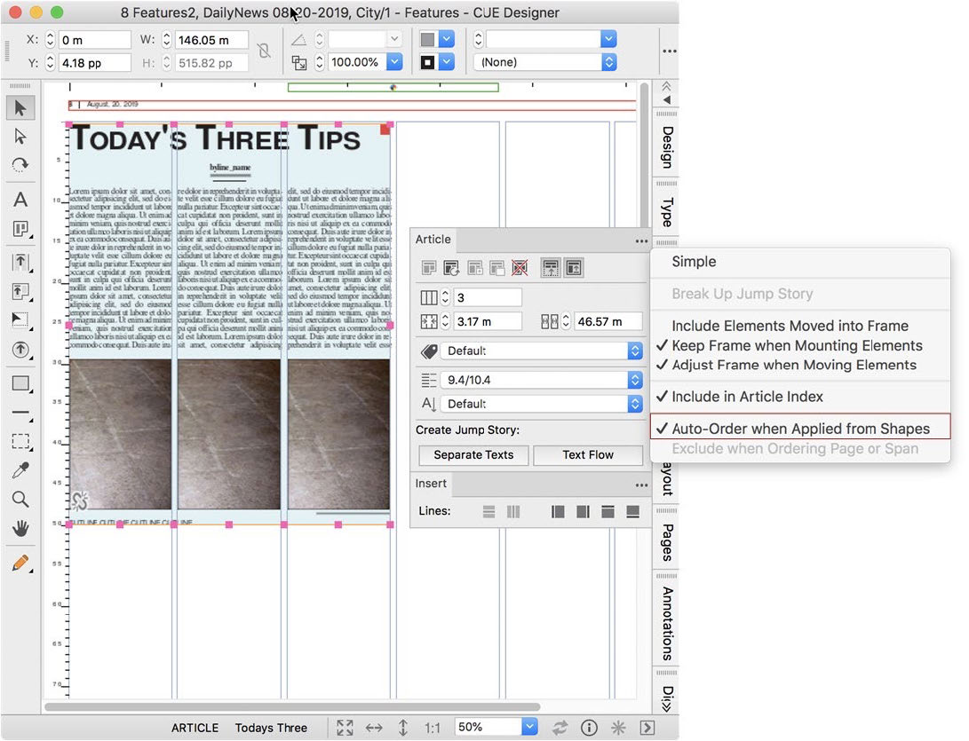969x741 pixels.
Task: Select the Rotate tool
Action: click(x=20, y=165)
